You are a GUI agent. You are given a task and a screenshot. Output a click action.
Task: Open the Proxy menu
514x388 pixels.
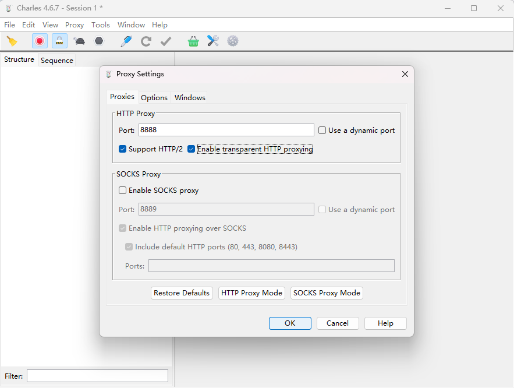point(75,25)
